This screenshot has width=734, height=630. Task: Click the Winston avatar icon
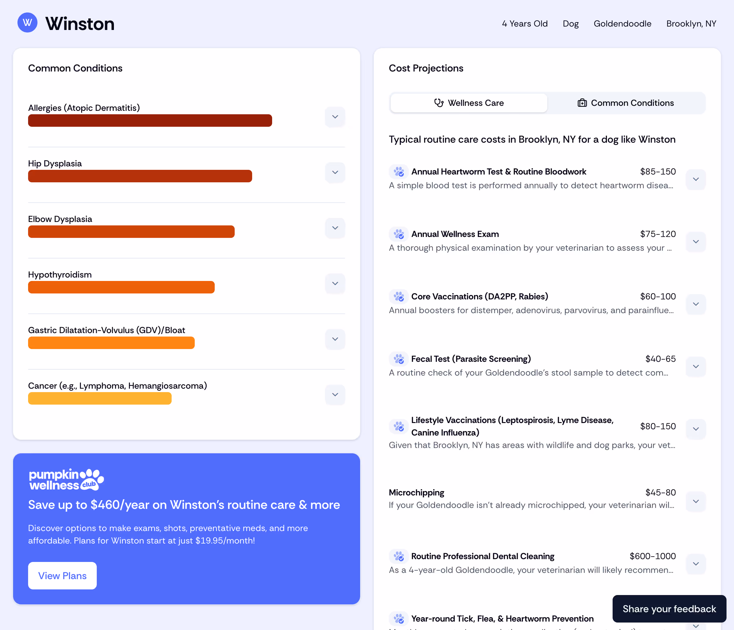[x=27, y=23]
